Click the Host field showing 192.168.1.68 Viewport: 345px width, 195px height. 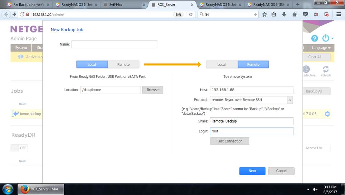pyautogui.click(x=252, y=90)
